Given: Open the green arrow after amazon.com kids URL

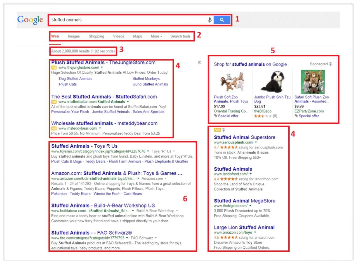Looking at the screenshot, I should [x=138, y=178].
